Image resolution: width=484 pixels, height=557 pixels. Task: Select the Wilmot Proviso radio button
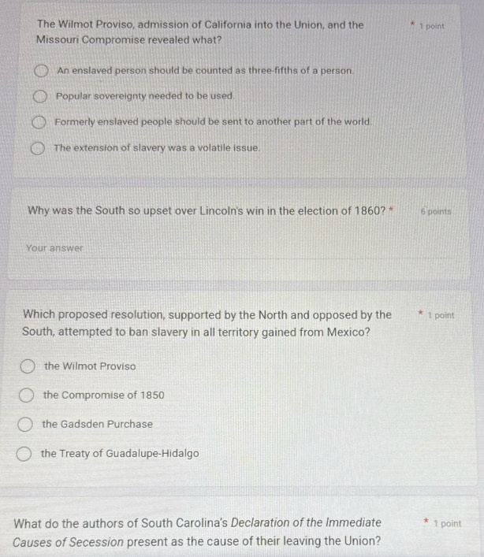click(28, 366)
